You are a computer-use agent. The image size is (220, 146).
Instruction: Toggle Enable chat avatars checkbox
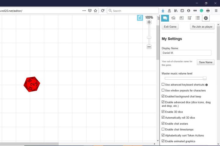(163, 123)
